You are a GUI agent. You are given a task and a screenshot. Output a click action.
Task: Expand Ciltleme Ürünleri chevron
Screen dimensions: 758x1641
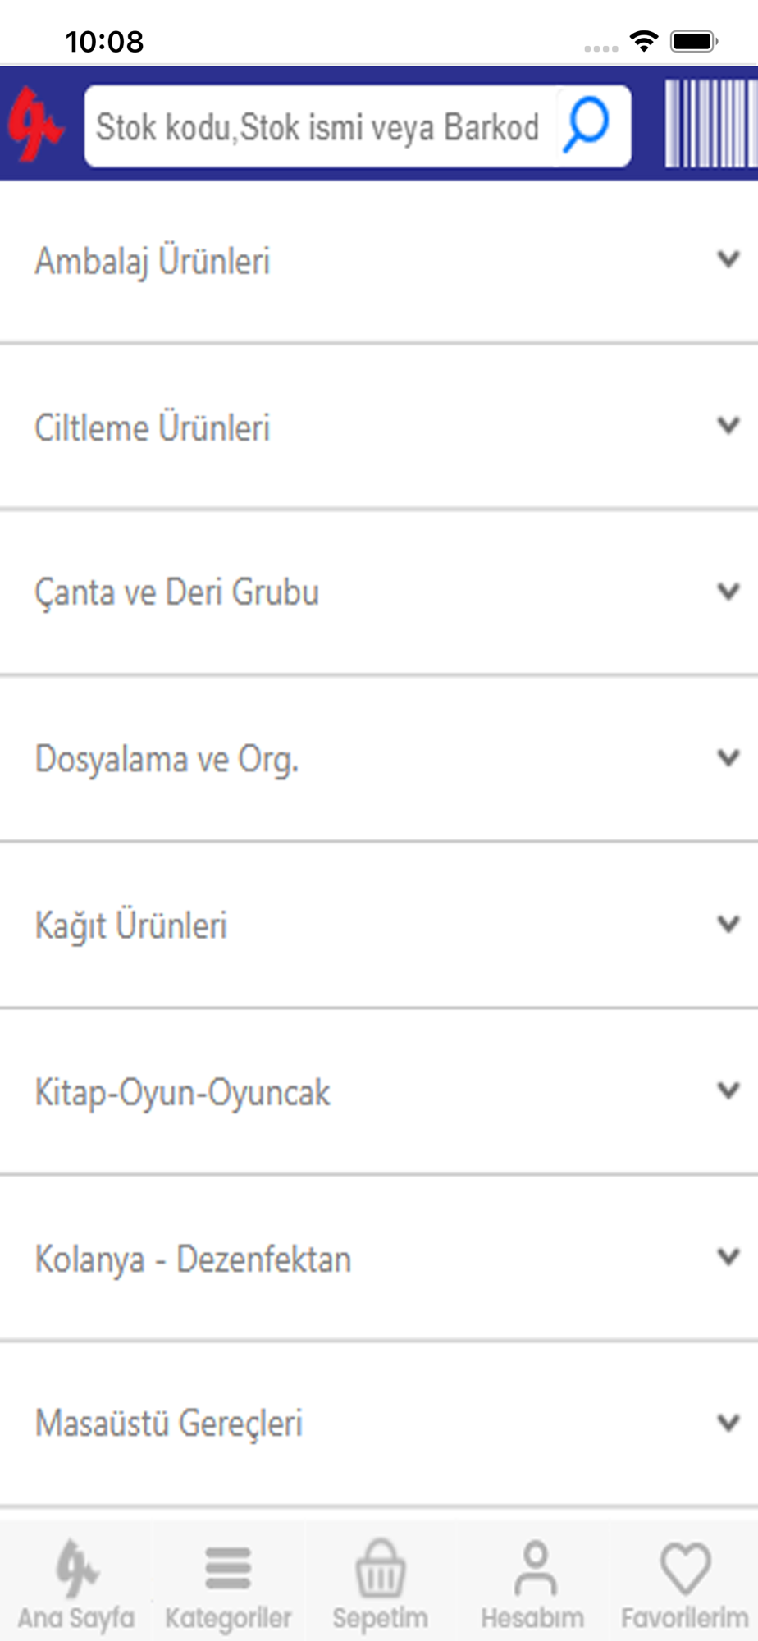(728, 425)
